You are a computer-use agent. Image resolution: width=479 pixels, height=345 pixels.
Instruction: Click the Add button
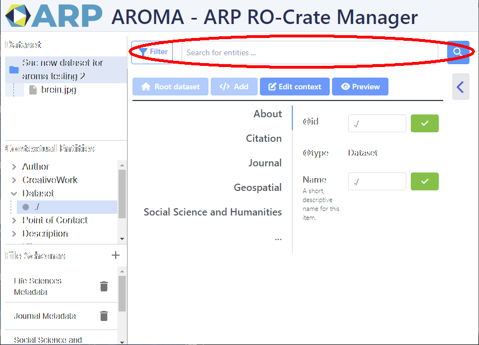tap(234, 87)
